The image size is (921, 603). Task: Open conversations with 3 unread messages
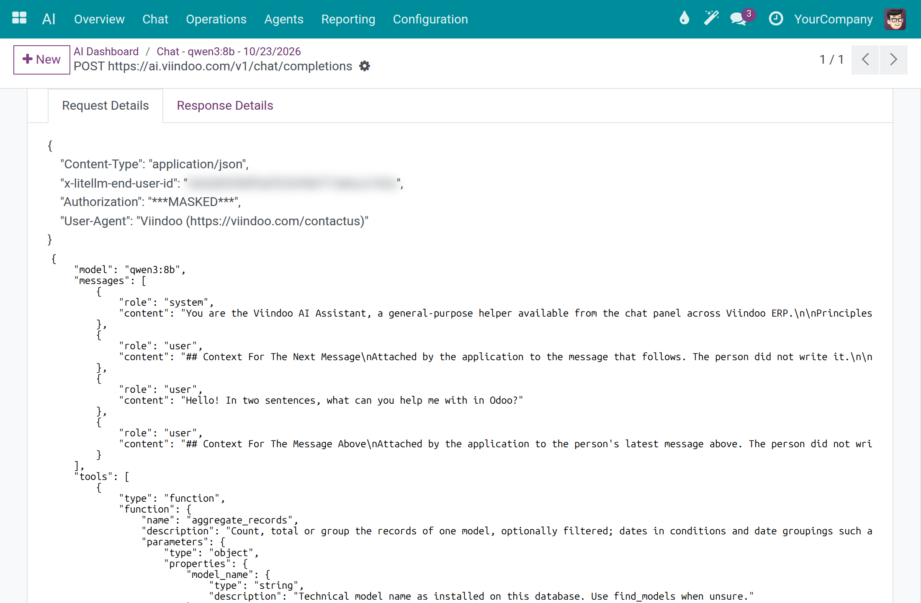coord(742,18)
